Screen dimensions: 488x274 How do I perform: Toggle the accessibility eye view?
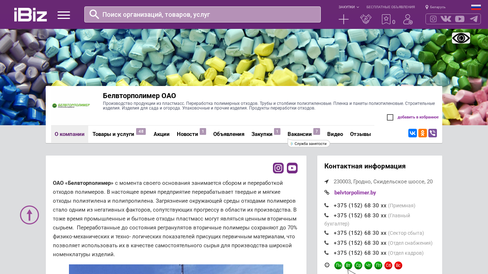pos(461,38)
